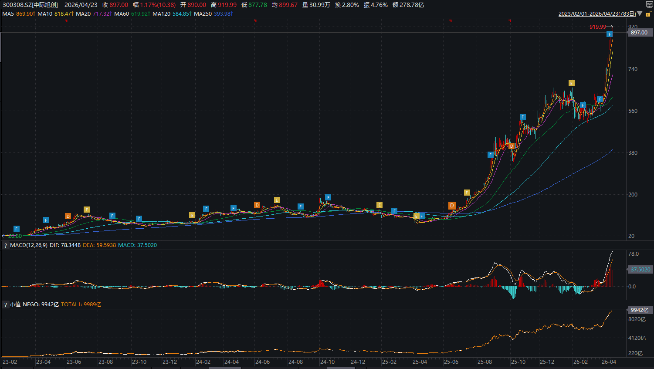Expand the date range dropdown triangle
This screenshot has width=654, height=369.
click(640, 14)
